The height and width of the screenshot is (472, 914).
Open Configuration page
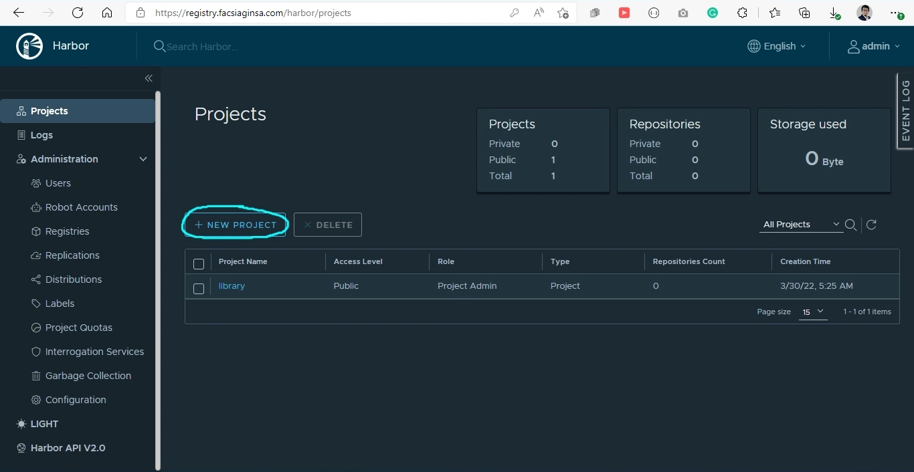tap(76, 400)
